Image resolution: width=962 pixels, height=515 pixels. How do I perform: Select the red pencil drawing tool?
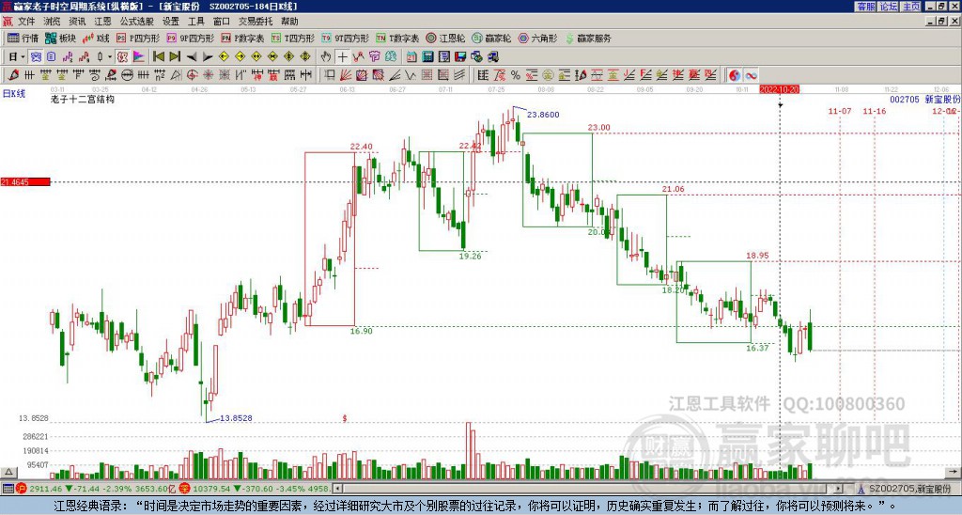coord(12,75)
